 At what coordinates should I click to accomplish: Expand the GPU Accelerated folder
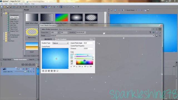pyautogui.click(x=4, y=37)
